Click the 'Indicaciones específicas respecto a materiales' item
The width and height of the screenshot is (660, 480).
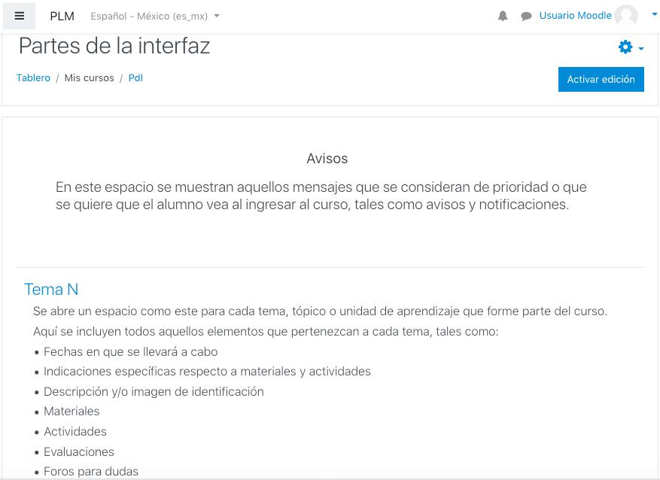pos(207,372)
